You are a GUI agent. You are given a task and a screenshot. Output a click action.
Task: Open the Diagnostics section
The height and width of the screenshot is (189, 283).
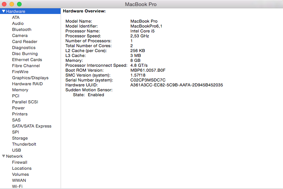[x=24, y=48]
